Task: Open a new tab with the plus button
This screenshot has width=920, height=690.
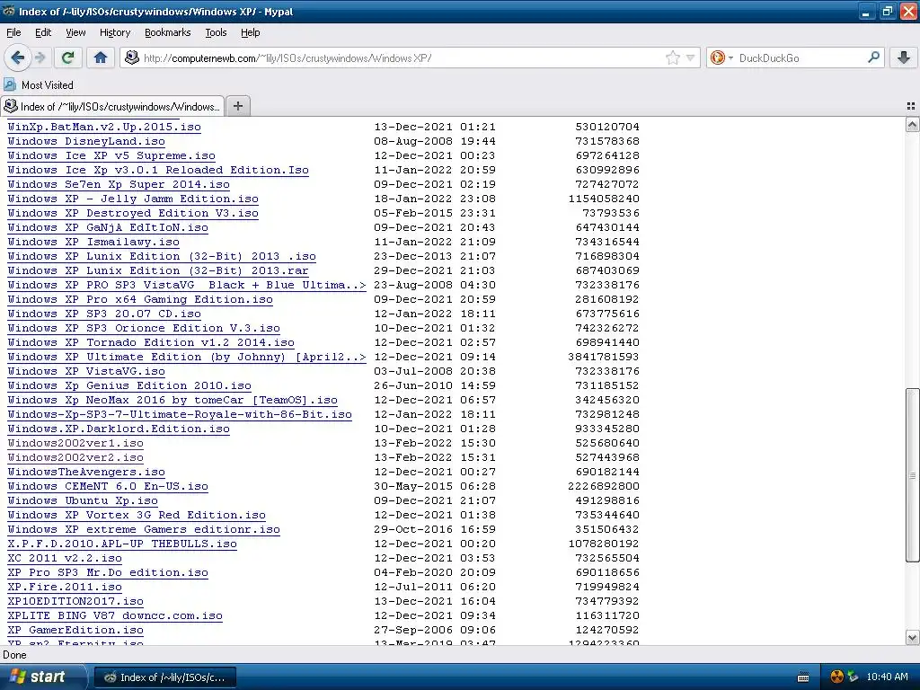Action: [237, 106]
